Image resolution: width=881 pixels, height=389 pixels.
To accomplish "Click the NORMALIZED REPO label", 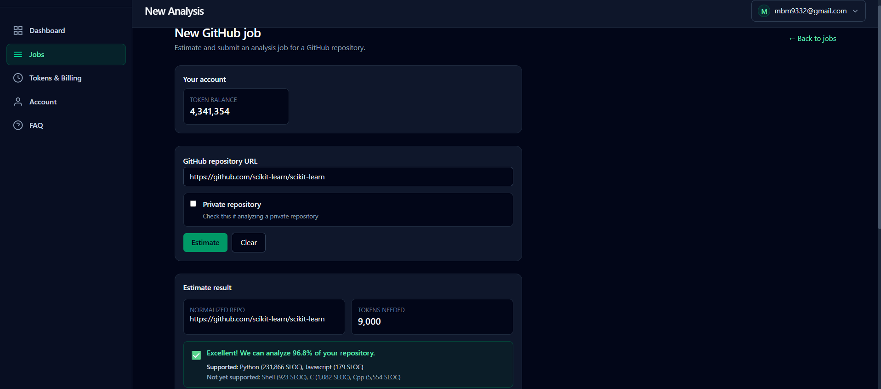I will [217, 310].
